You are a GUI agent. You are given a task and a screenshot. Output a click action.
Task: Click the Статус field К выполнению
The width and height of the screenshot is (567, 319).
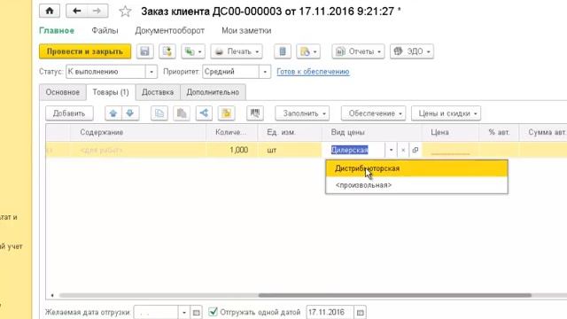(106, 72)
